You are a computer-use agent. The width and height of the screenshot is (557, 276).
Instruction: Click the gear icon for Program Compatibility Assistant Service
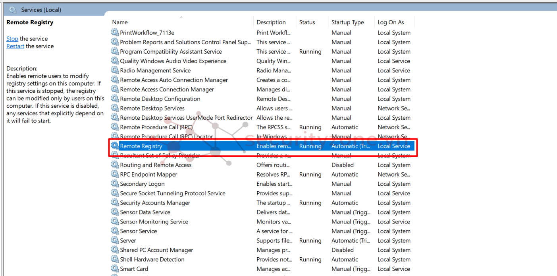[x=115, y=51]
